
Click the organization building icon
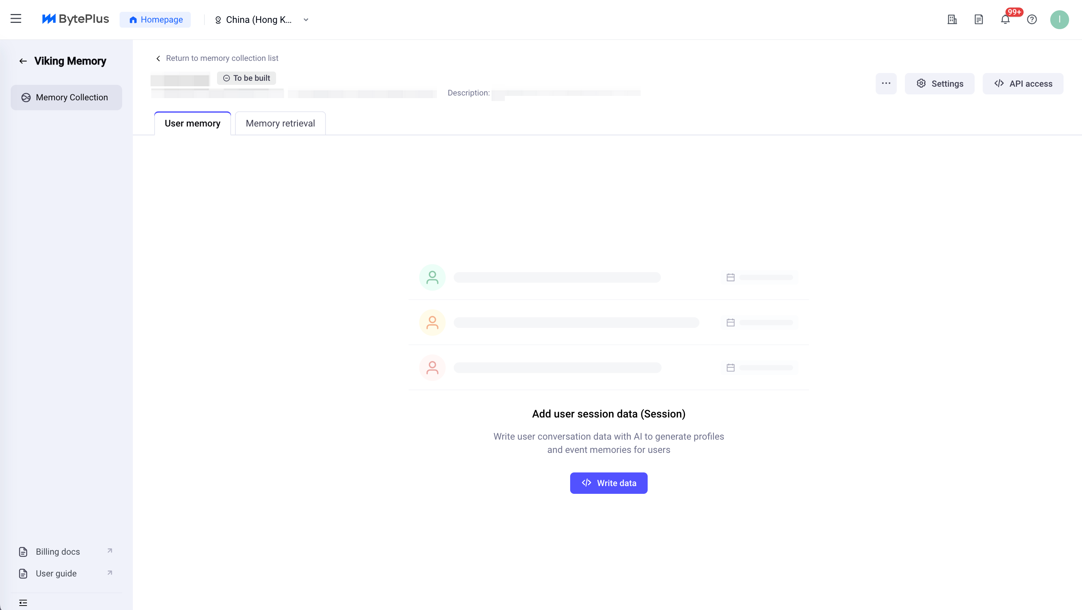tap(952, 20)
